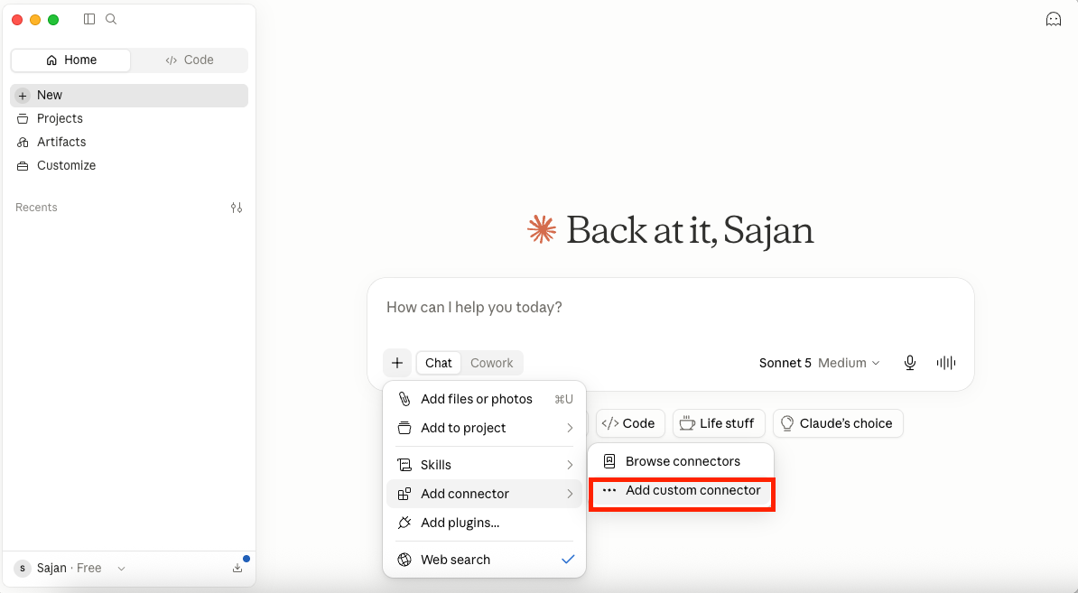Image resolution: width=1078 pixels, height=593 pixels.
Task: Open Customize in the sidebar
Action: pyautogui.click(x=129, y=165)
